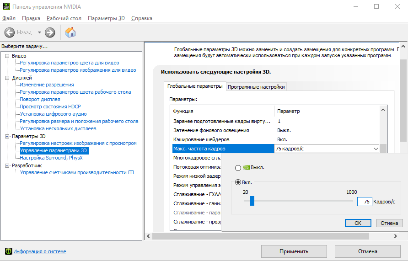Collapse the Параметры 3D tree section

(x=7, y=136)
